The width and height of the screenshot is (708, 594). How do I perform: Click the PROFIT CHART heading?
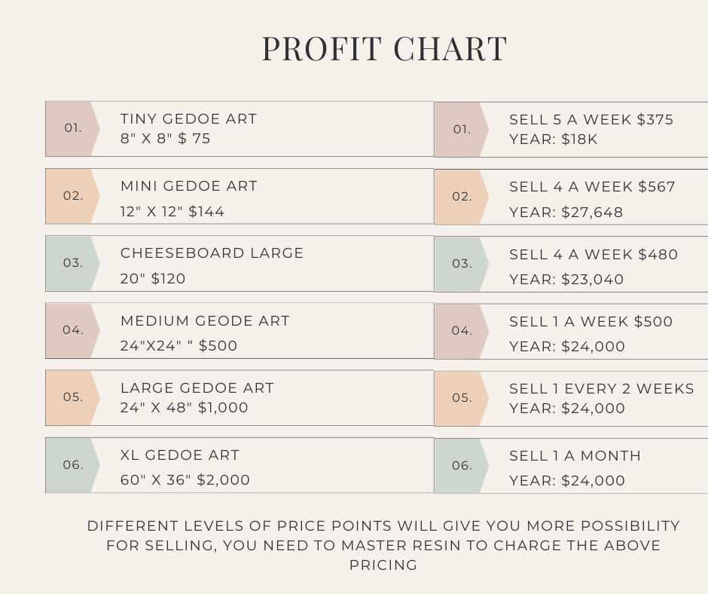(385, 49)
